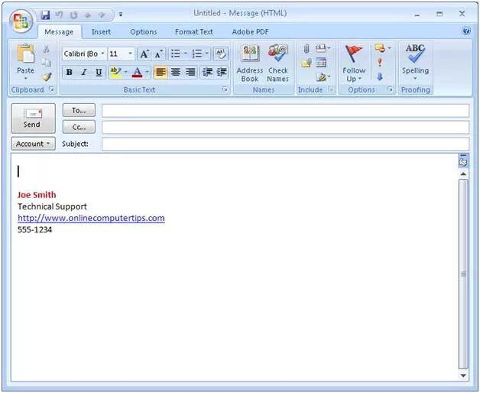Screen dimensions: 480x393
Task: Click the message body scroll up arrow
Action: tap(463, 174)
